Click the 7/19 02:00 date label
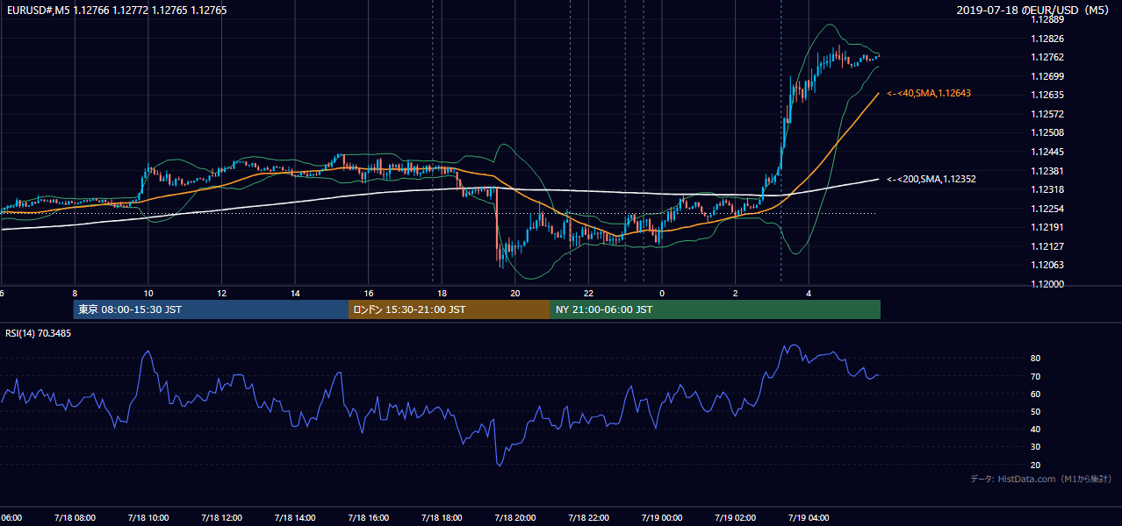Image resolution: width=1122 pixels, height=526 pixels. point(735,518)
